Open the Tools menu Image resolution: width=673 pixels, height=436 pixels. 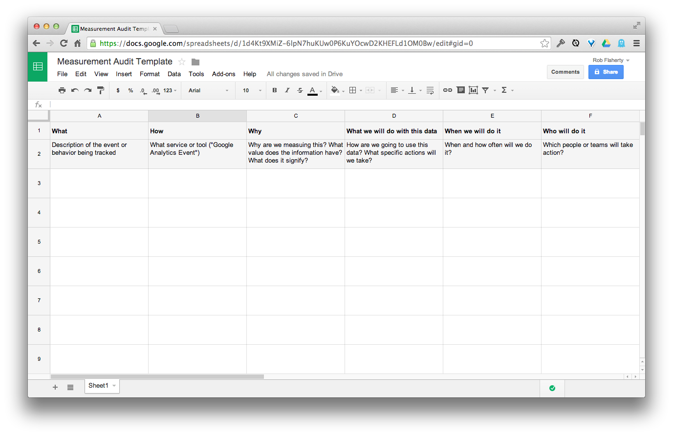point(196,74)
